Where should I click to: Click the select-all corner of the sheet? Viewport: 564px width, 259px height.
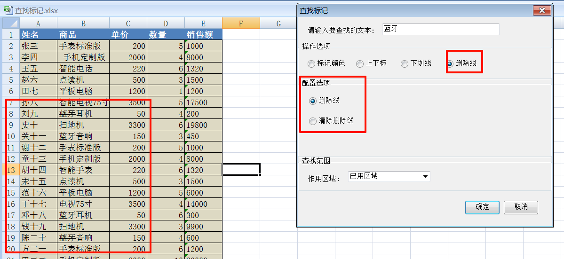pos(11,24)
